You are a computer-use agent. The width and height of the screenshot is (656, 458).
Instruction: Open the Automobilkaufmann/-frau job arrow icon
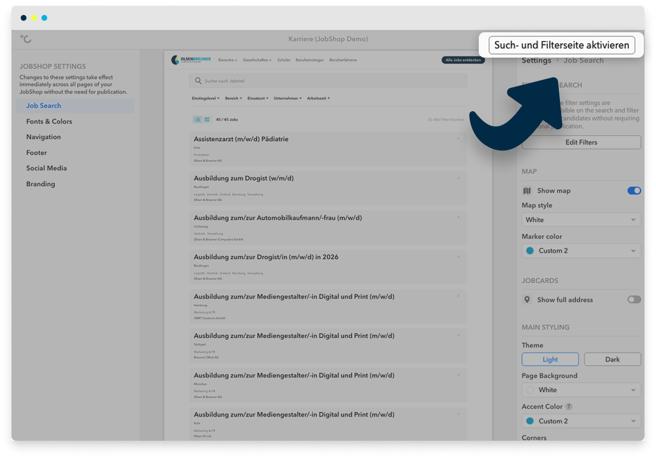pyautogui.click(x=458, y=217)
